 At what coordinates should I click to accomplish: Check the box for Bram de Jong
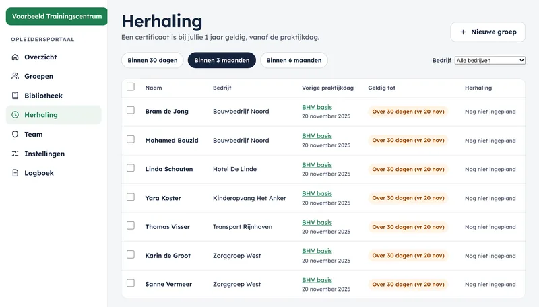click(131, 110)
